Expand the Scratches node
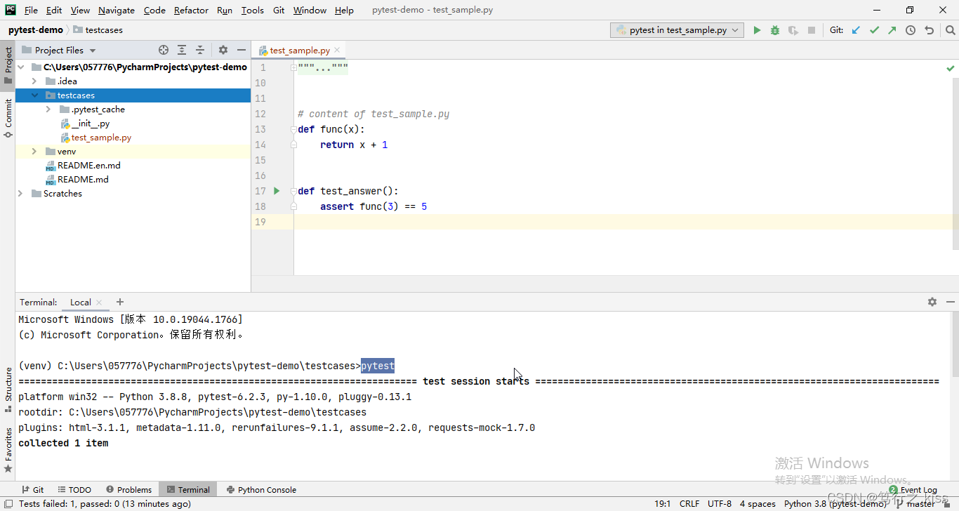 (x=20, y=194)
